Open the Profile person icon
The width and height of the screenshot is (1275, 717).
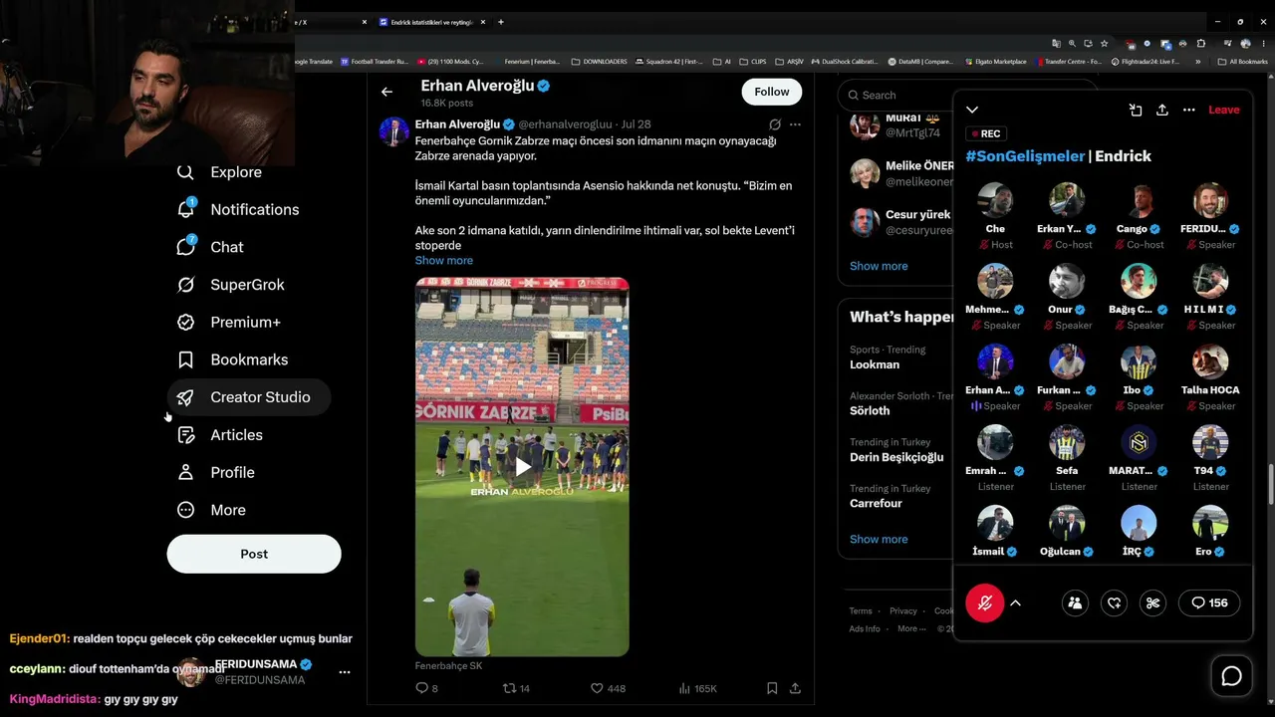click(x=185, y=472)
